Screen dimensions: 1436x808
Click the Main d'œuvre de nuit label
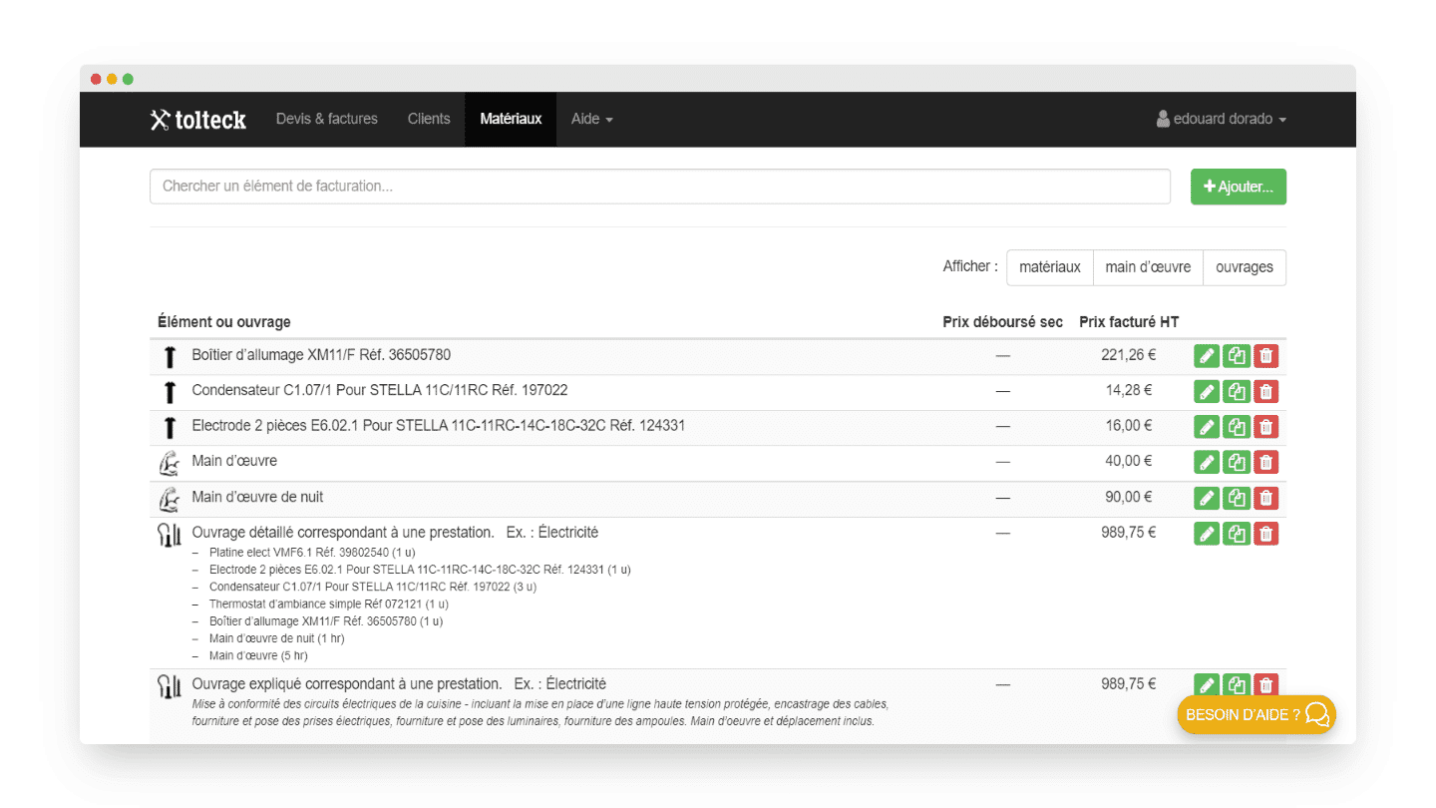(x=257, y=497)
